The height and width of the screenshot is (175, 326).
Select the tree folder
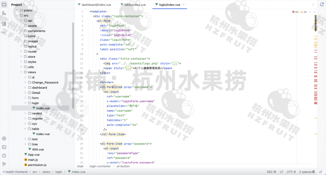(35, 144)
